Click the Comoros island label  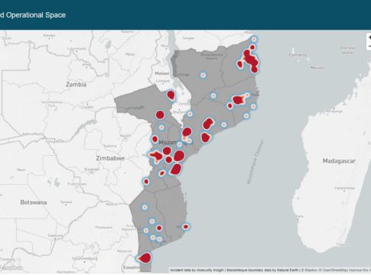coord(298,55)
